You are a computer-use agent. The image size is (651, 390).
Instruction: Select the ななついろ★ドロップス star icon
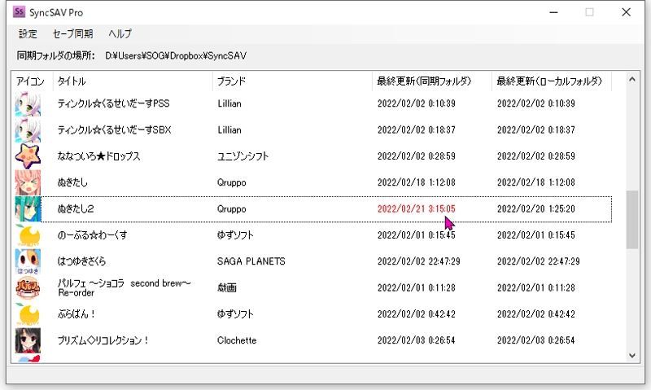(x=28, y=156)
